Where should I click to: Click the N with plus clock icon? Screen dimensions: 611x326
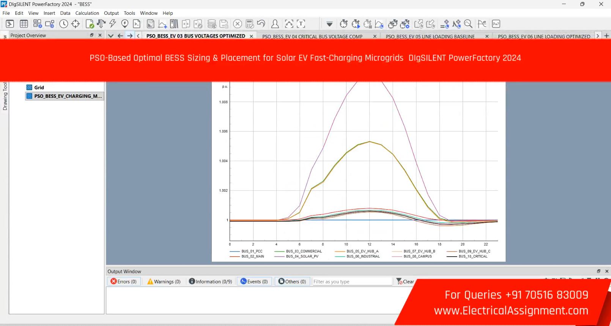pos(457,24)
